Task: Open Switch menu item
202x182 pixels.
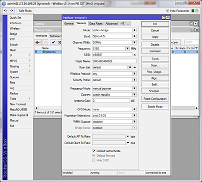Action: click(14, 45)
